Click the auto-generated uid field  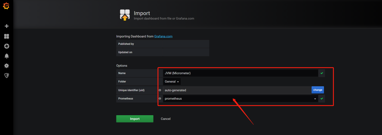tap(237, 90)
